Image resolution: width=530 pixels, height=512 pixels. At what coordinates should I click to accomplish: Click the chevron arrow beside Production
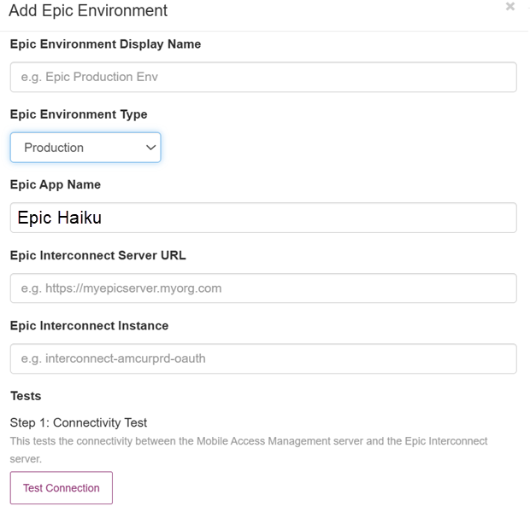click(151, 148)
